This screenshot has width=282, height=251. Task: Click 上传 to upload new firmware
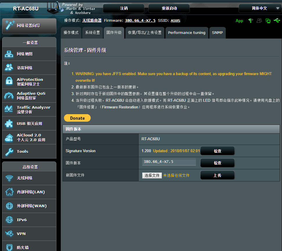[217, 175]
